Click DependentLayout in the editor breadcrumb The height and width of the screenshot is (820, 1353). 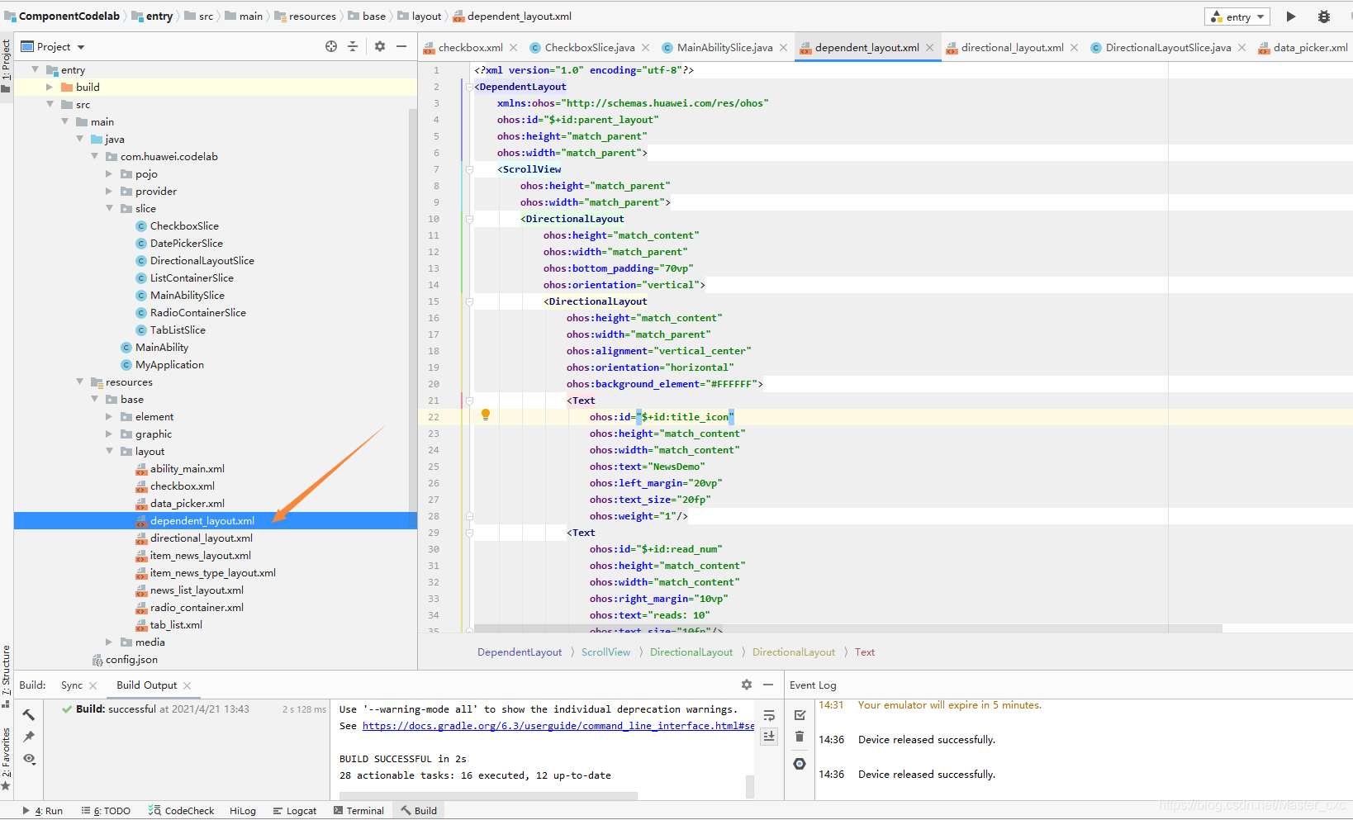pos(520,652)
